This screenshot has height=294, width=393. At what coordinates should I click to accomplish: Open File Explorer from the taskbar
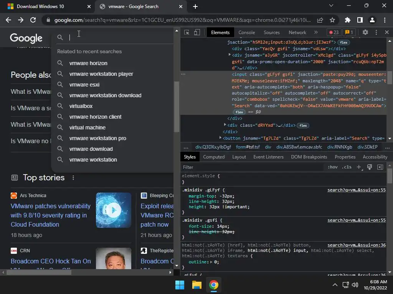(x=197, y=285)
